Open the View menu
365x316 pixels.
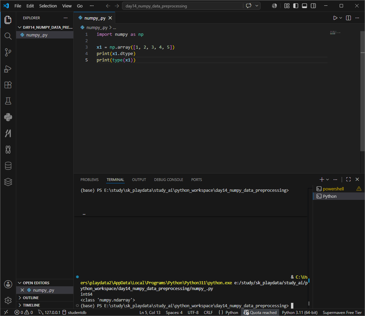click(67, 6)
